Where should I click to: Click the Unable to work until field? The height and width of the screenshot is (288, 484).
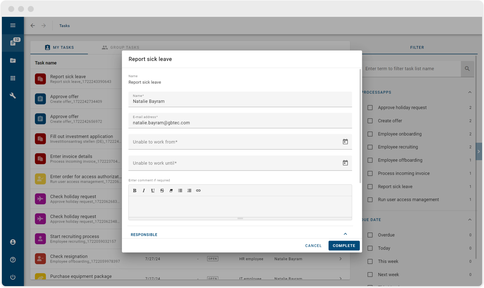coord(240,163)
